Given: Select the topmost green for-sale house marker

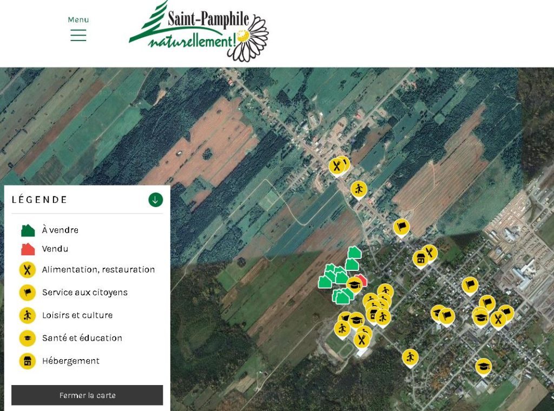Looking at the screenshot, I should click(354, 252).
